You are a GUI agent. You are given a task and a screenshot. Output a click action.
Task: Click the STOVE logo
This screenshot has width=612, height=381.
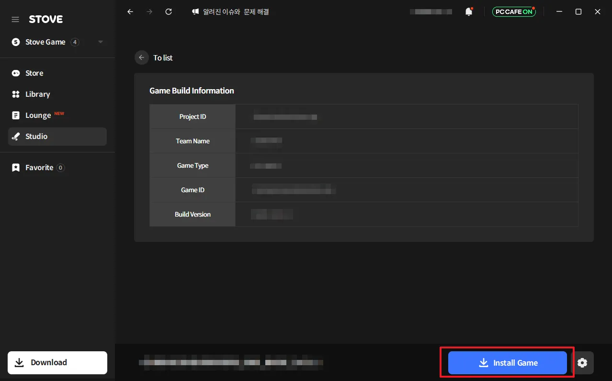[x=45, y=19]
